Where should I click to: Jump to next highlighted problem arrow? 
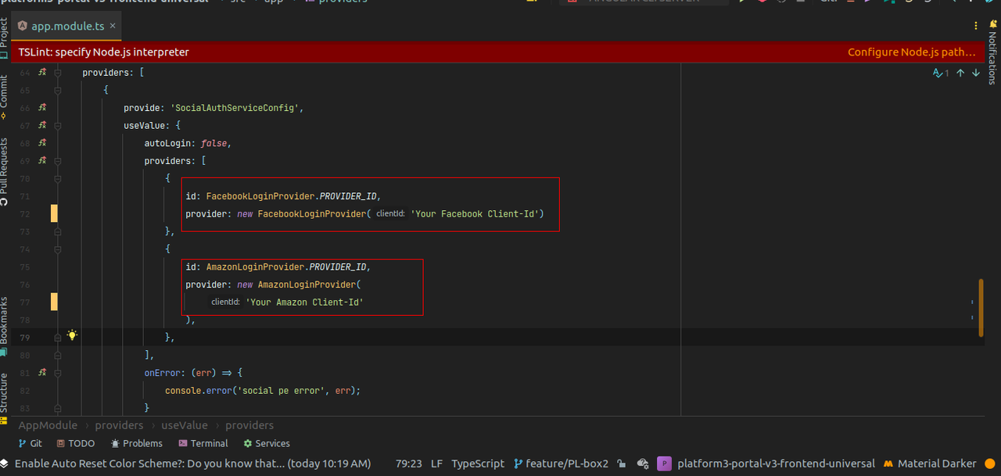click(976, 73)
